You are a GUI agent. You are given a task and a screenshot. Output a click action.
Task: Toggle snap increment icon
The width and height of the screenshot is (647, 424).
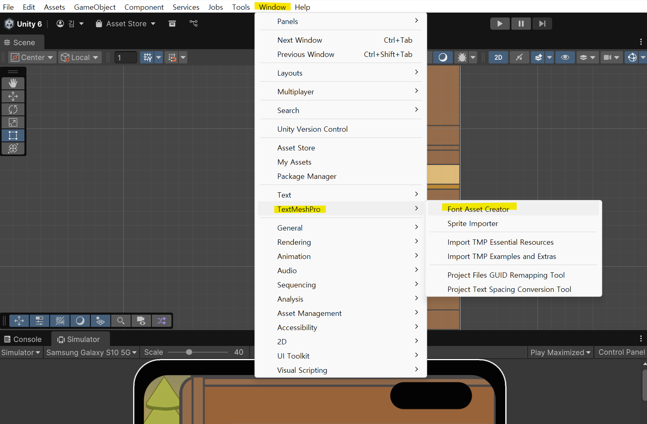pos(172,57)
